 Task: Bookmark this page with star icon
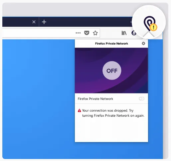click(95, 33)
